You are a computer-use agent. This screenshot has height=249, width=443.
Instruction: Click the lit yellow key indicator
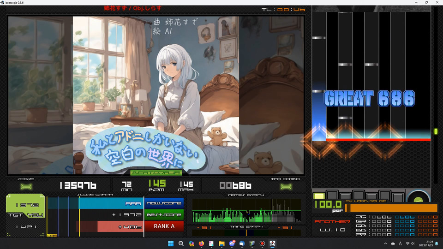pyautogui.click(x=319, y=196)
